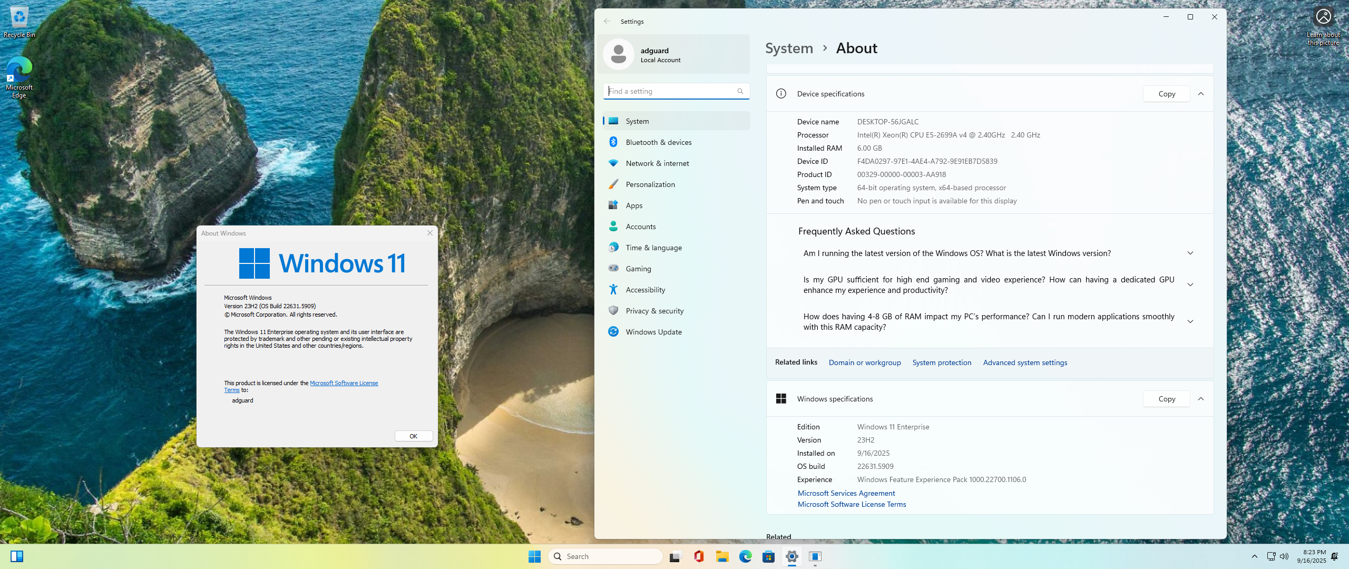Open System protection link
The height and width of the screenshot is (569, 1349).
[942, 362]
